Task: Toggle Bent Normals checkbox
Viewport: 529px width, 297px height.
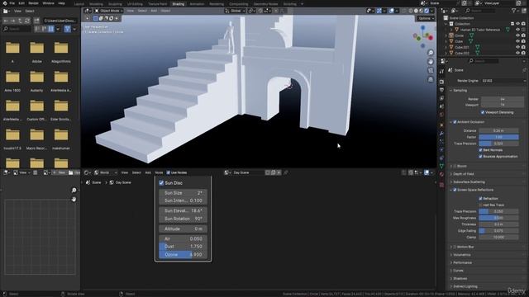Action: [x=480, y=150]
